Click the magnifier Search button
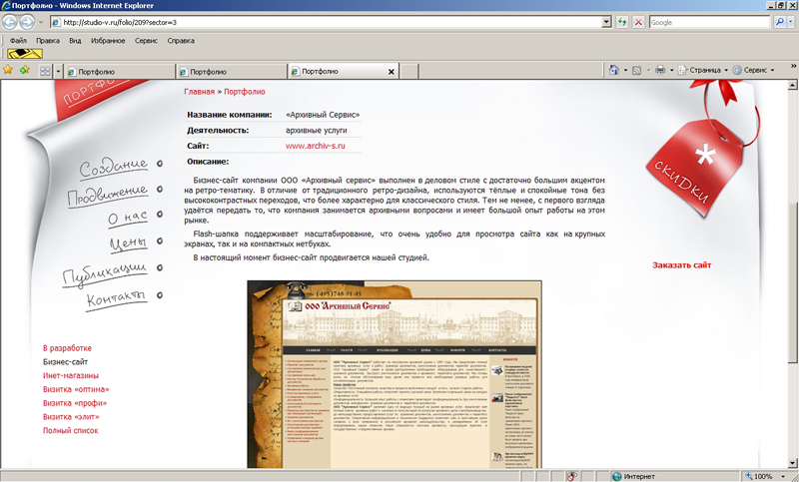799x482 pixels. click(x=779, y=22)
